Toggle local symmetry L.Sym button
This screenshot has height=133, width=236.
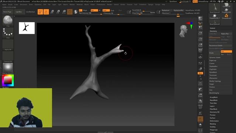(x=200, y=64)
